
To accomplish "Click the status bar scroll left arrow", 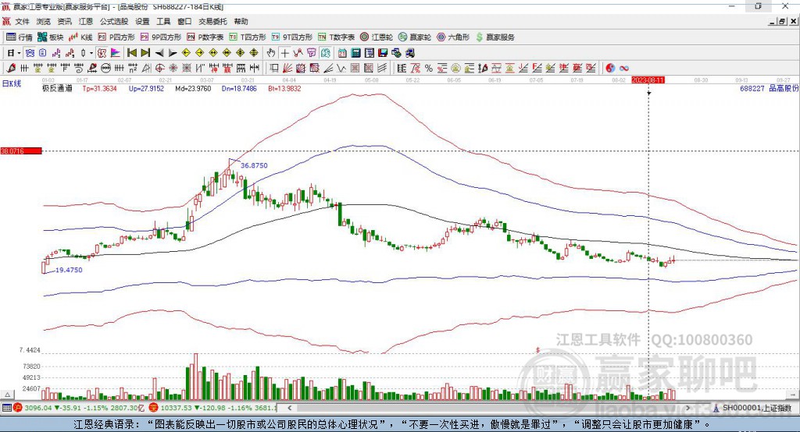I will 289,408.
